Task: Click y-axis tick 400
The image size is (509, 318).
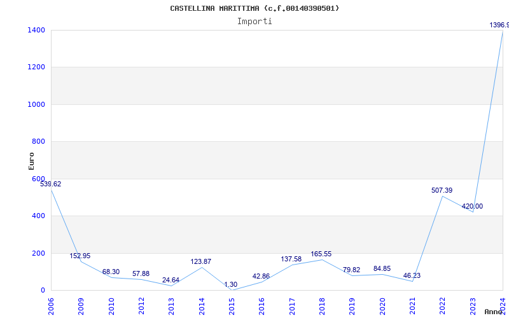Action: click(x=38, y=216)
